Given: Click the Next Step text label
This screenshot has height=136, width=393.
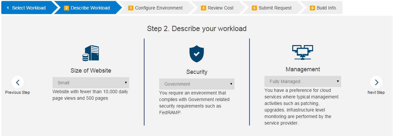Looking at the screenshot, I should 376,93.
